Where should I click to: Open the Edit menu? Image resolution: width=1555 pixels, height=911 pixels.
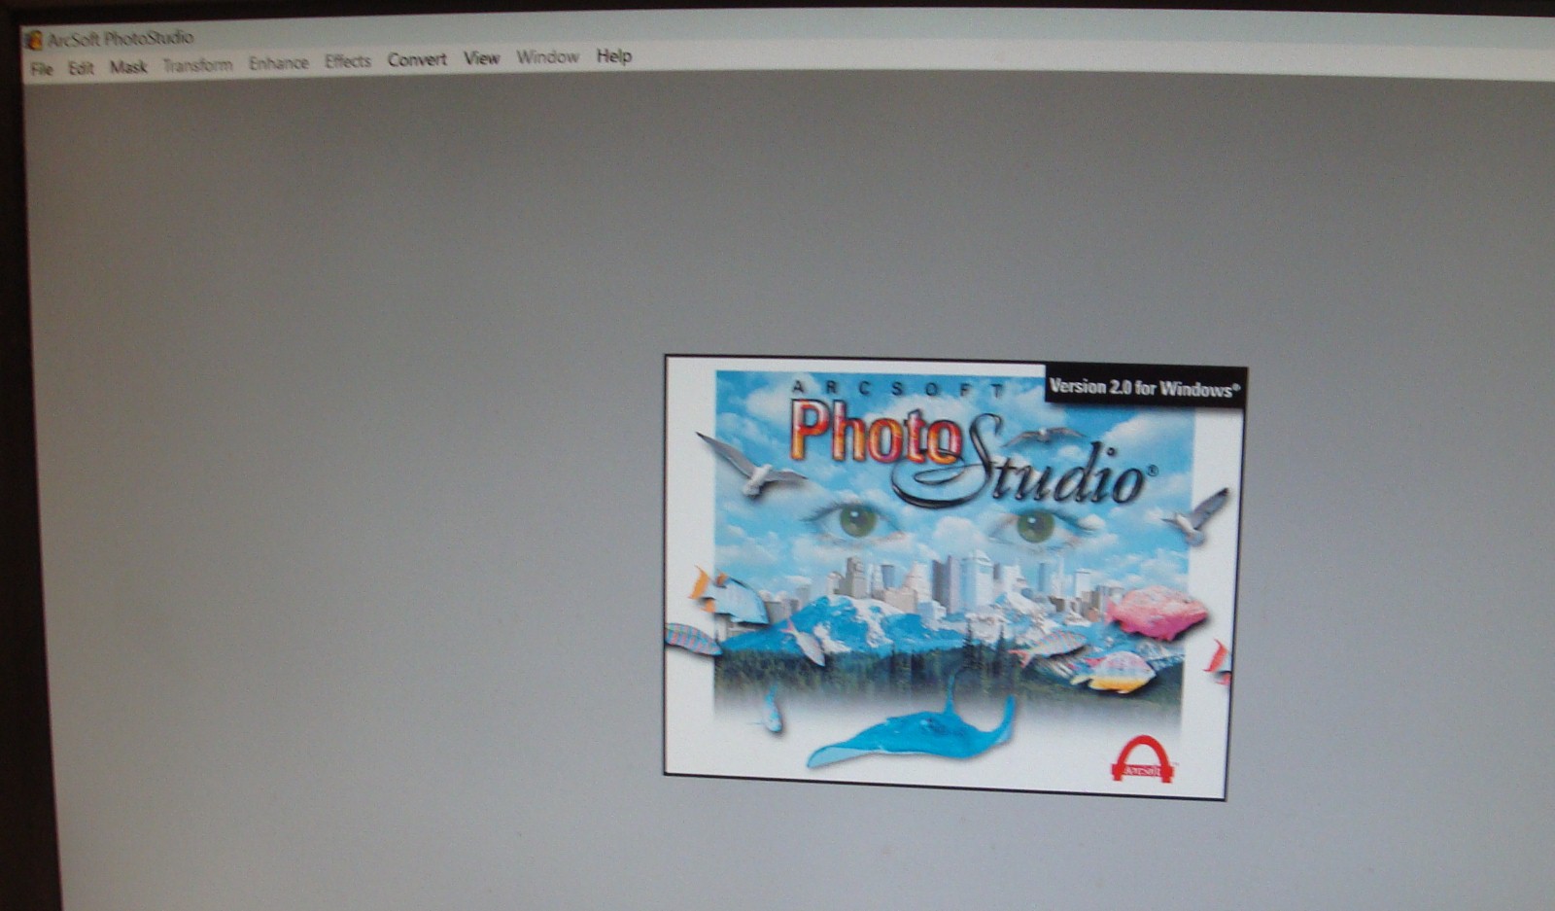click(81, 68)
